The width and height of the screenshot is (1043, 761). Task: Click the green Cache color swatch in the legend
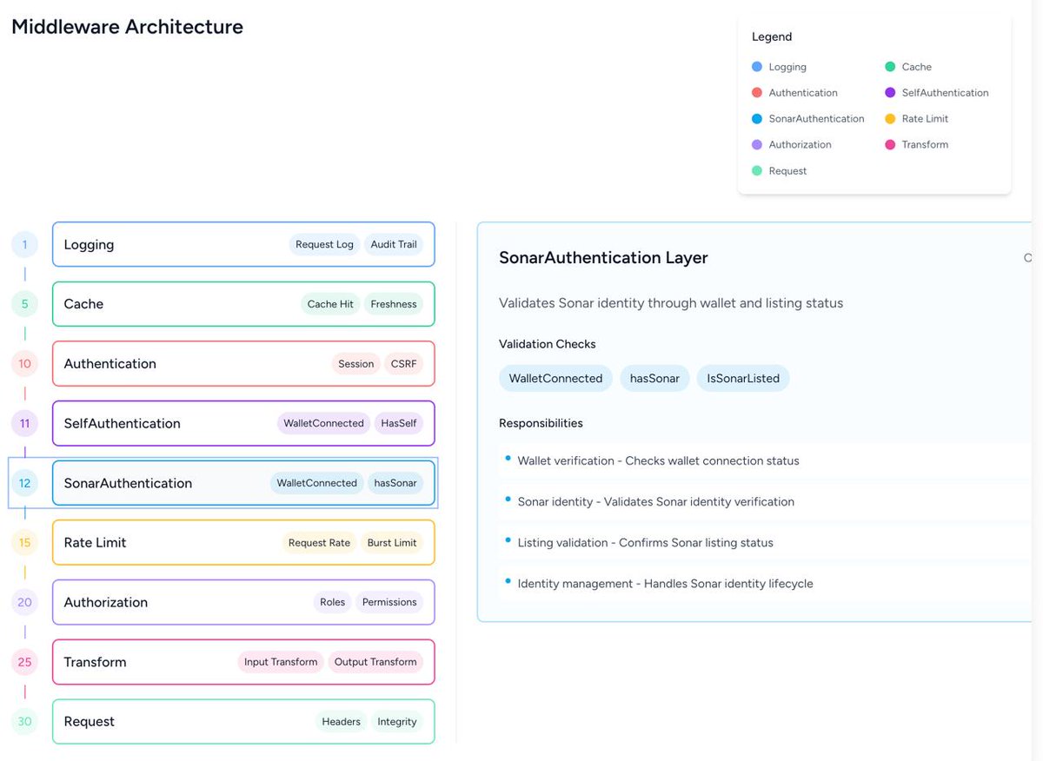click(x=889, y=66)
